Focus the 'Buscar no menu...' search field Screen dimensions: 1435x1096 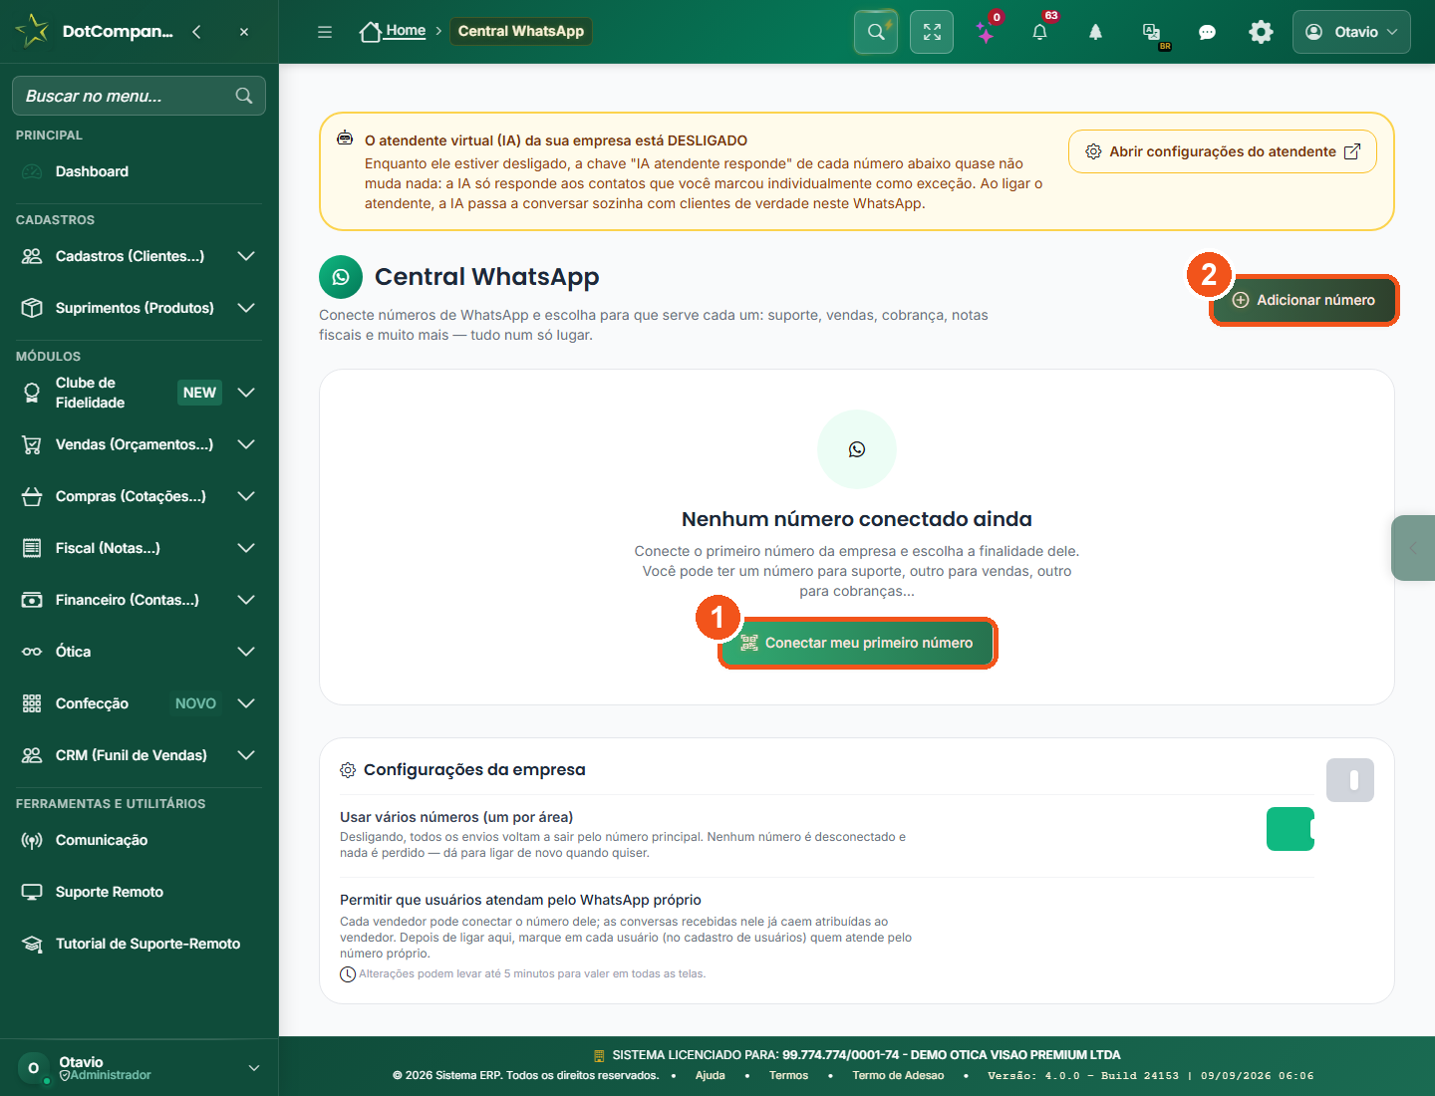[139, 96]
